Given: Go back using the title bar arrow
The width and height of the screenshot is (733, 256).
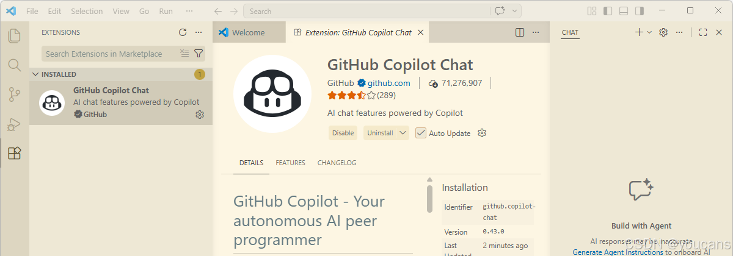Looking at the screenshot, I should (218, 11).
